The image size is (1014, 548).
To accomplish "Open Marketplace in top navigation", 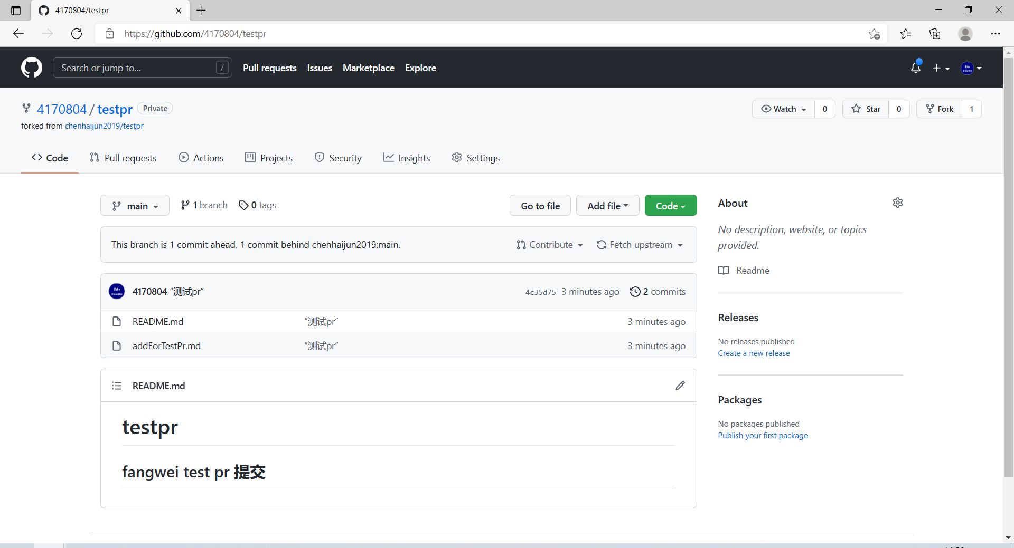I will coord(369,68).
